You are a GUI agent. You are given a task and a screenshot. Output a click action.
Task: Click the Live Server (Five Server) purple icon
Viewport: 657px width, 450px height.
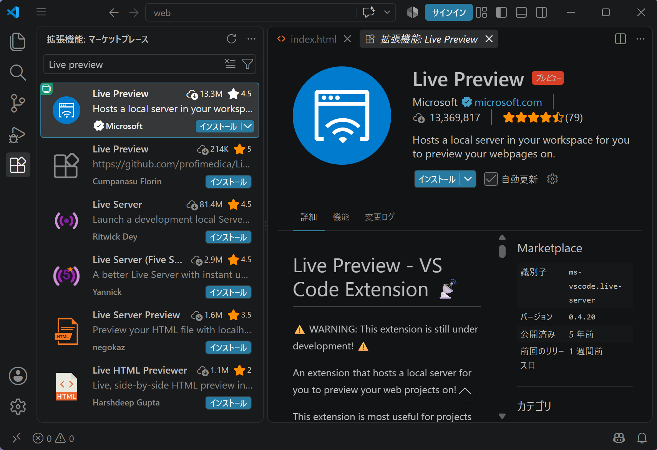pyautogui.click(x=66, y=276)
